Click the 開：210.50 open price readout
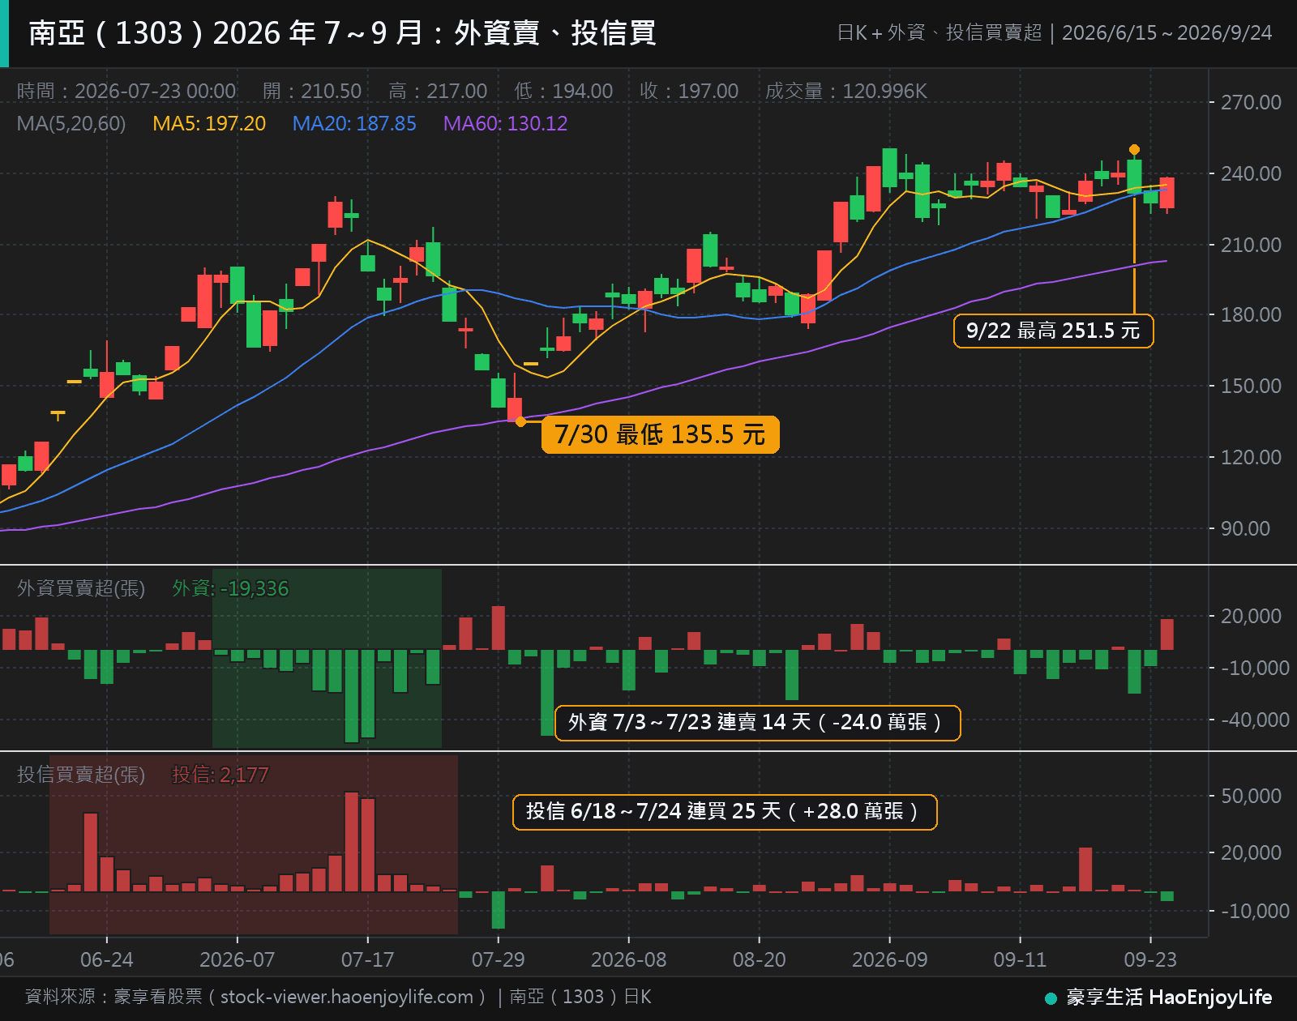Screen dimensions: 1297x1021 pyautogui.click(x=312, y=91)
